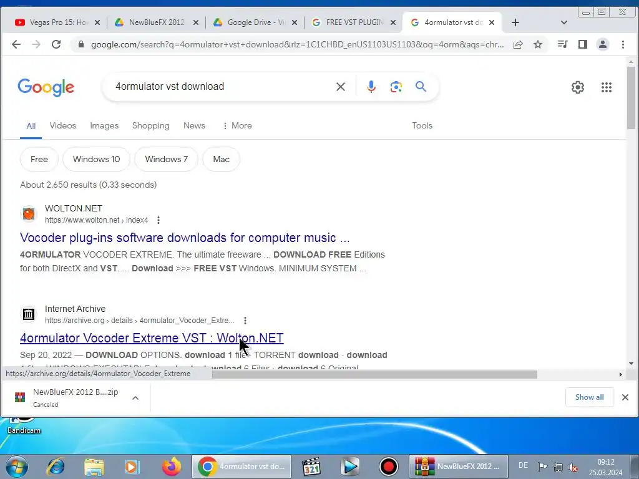
Task: Apply the Windows 10 filter chip
Action: [x=97, y=159]
